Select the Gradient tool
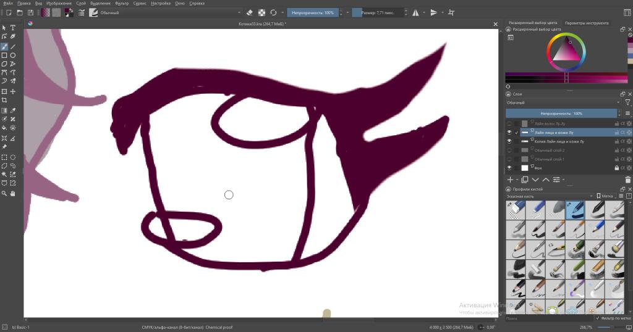 click(x=4, y=110)
